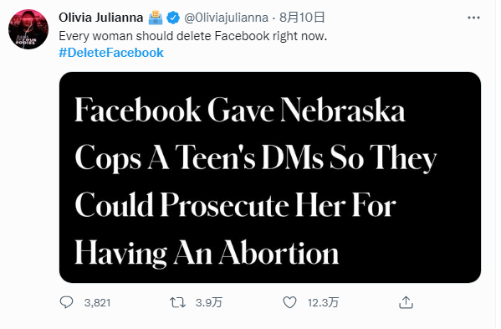This screenshot has width=501, height=329.
Task: Click the Prosecute word in headline image
Action: [225, 206]
